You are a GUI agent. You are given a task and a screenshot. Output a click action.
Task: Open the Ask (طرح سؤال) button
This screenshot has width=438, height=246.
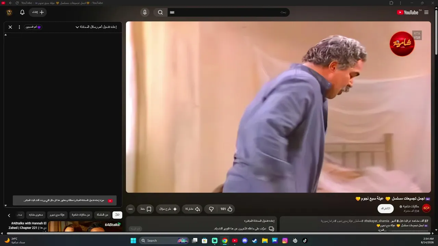tap(168, 209)
